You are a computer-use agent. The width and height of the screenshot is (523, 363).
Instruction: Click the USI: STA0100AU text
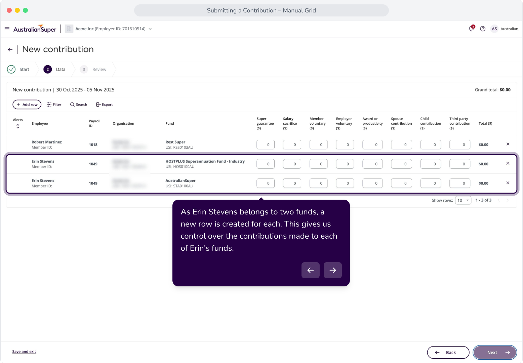pos(179,186)
